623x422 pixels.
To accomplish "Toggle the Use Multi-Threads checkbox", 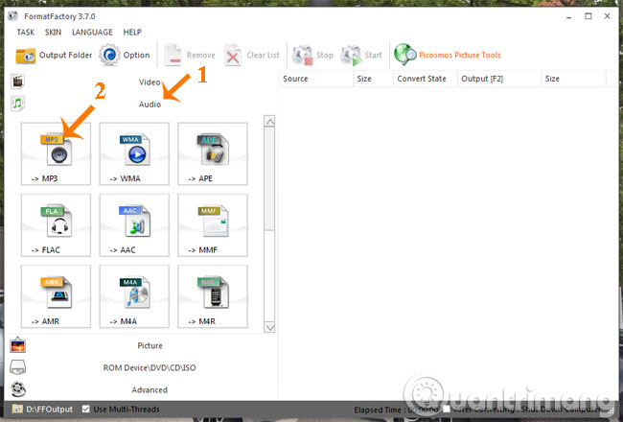I will point(85,409).
